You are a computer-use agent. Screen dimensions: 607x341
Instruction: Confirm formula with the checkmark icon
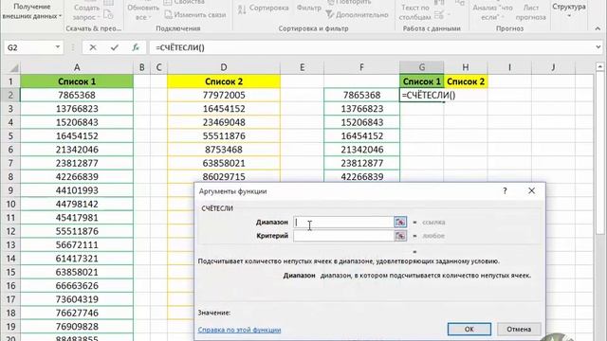click(114, 47)
